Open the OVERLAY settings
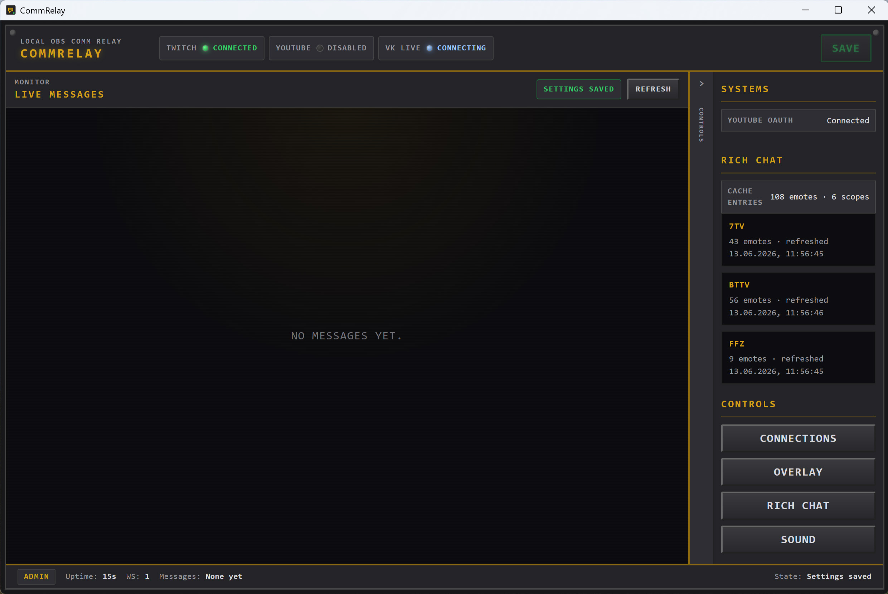 798,472
